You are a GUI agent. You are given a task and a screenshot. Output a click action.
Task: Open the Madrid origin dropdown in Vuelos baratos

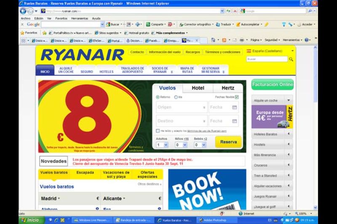click(x=51, y=199)
